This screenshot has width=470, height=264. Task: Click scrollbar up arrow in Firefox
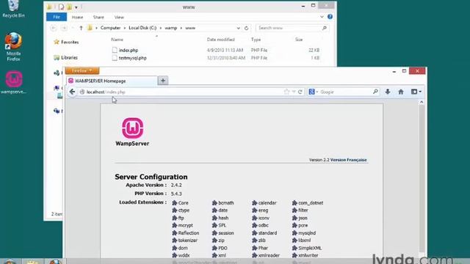coord(422,102)
